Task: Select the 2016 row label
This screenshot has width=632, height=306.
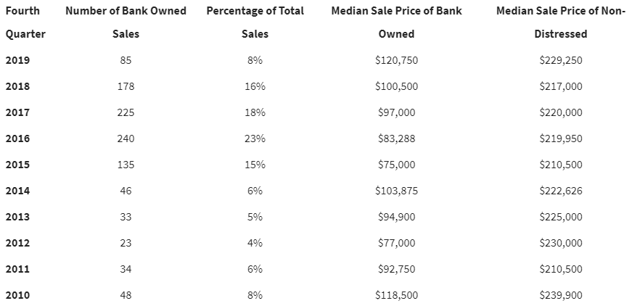Action: (x=17, y=138)
